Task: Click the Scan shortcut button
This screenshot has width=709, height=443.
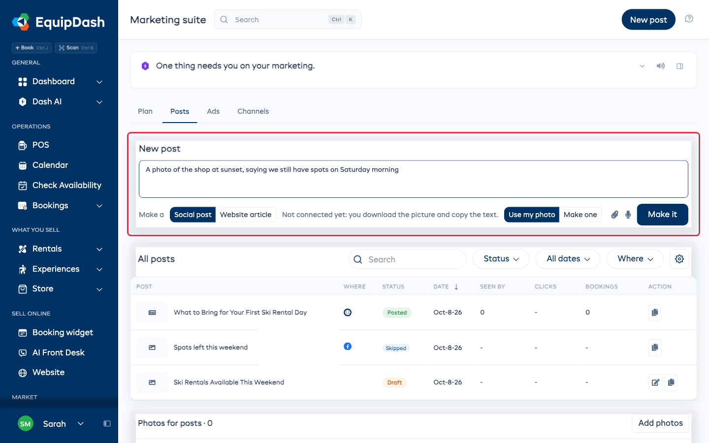Action: [x=76, y=48]
